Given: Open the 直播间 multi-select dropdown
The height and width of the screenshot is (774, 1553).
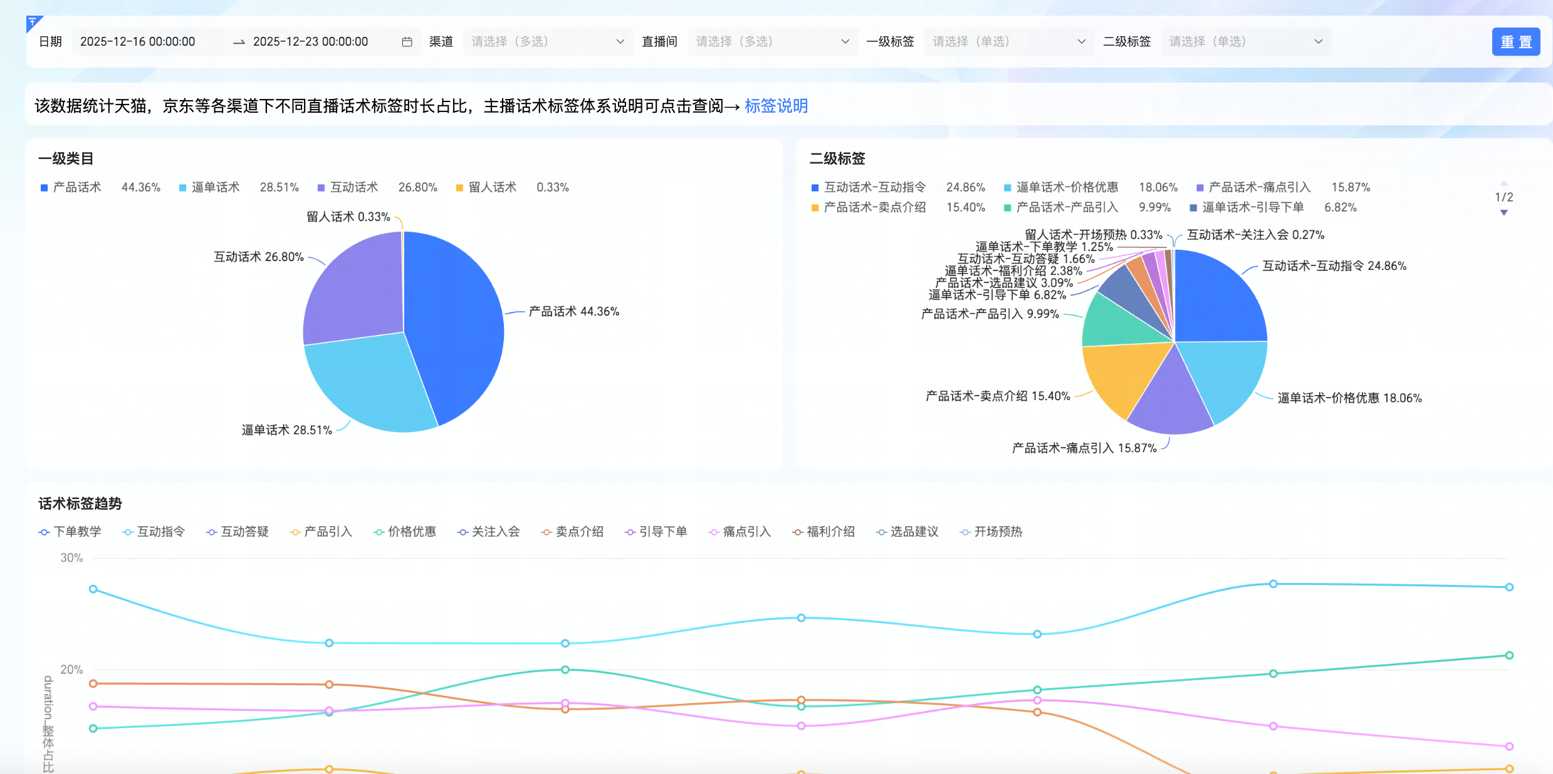Looking at the screenshot, I should pos(772,42).
